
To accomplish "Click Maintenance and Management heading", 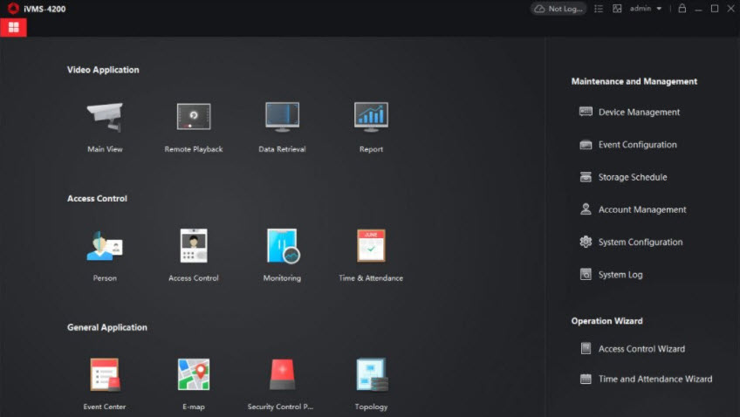I will click(634, 81).
